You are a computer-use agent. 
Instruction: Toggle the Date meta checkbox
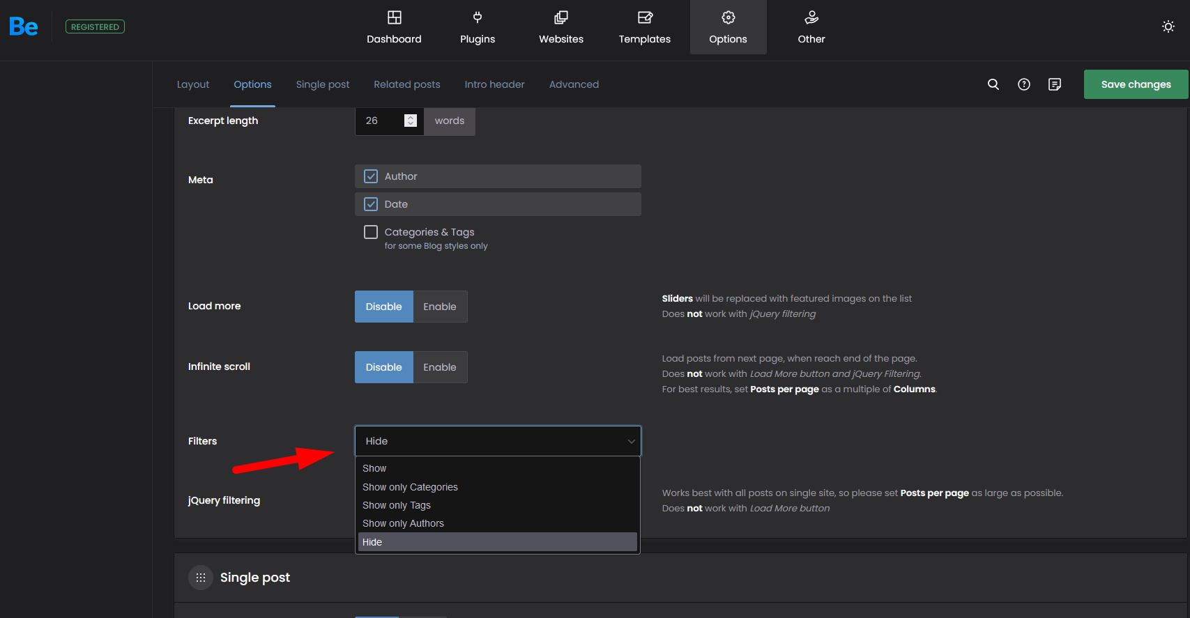pos(371,204)
